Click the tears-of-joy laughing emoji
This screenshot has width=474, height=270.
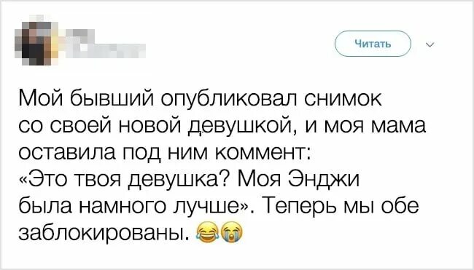(x=208, y=234)
